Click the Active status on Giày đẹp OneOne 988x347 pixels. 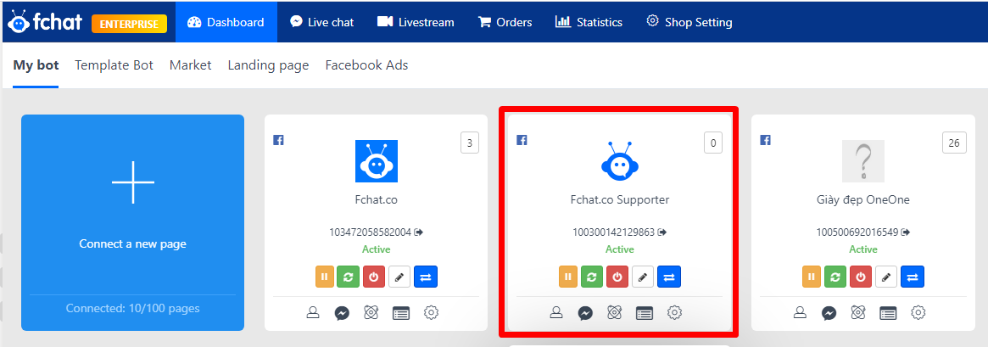click(x=863, y=249)
